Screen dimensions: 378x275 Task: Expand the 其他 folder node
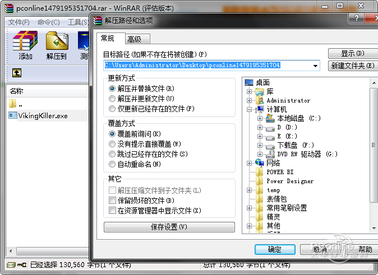coord(249,226)
